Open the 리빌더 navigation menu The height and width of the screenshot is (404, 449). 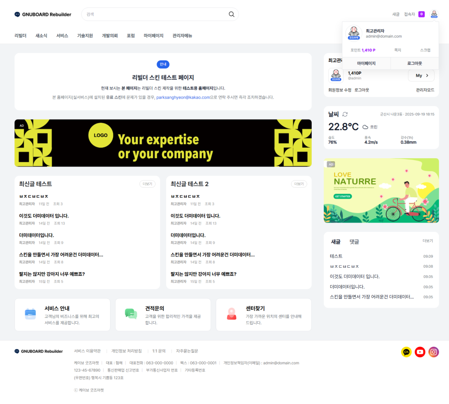(20, 36)
